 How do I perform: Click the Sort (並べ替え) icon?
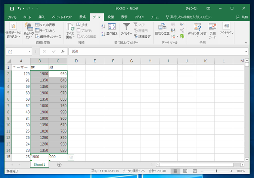coord(112,27)
